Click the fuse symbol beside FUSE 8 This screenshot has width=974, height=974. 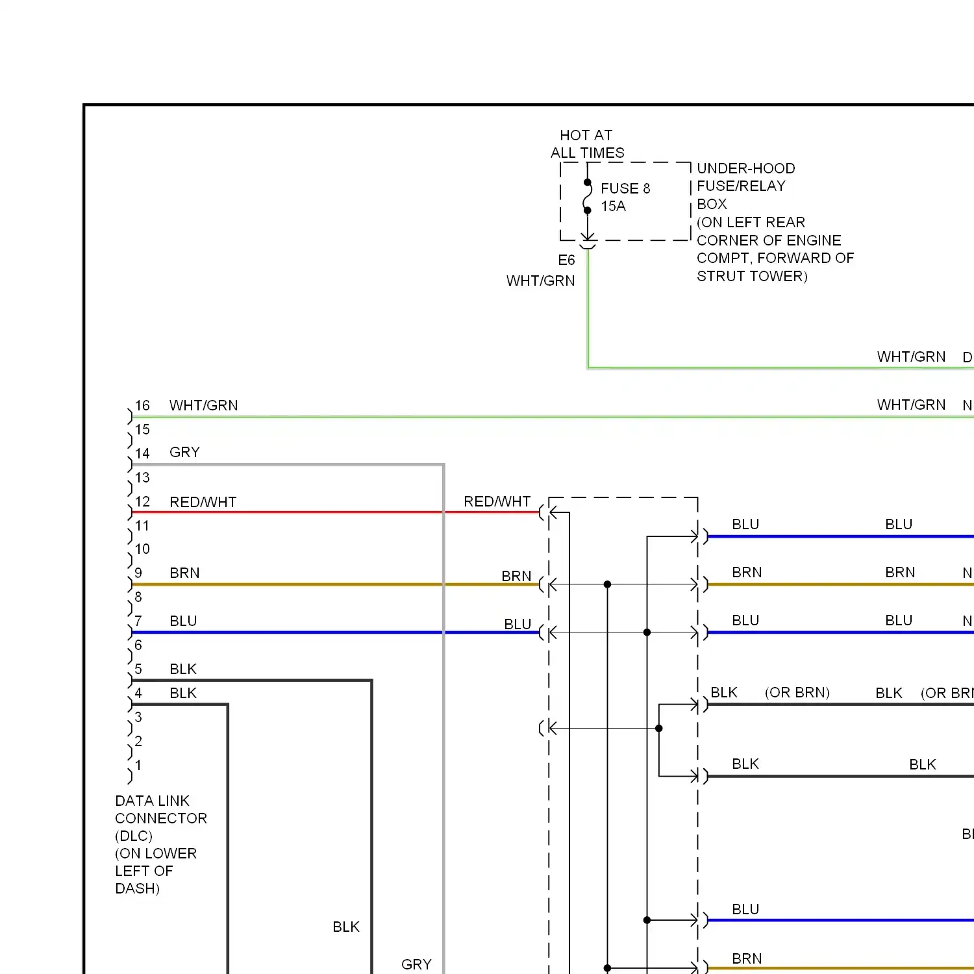[588, 196]
